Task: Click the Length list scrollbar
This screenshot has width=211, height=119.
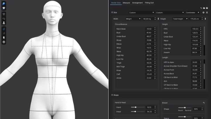Action: [x=205, y=71]
